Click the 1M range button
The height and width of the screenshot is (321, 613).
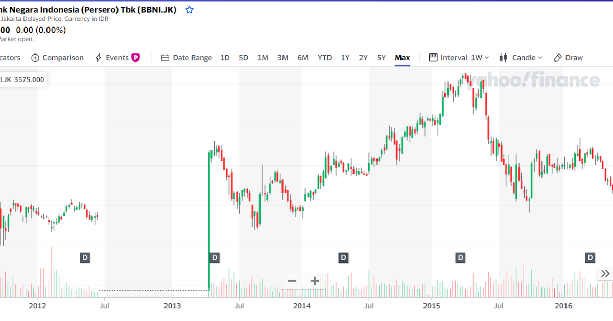point(263,58)
